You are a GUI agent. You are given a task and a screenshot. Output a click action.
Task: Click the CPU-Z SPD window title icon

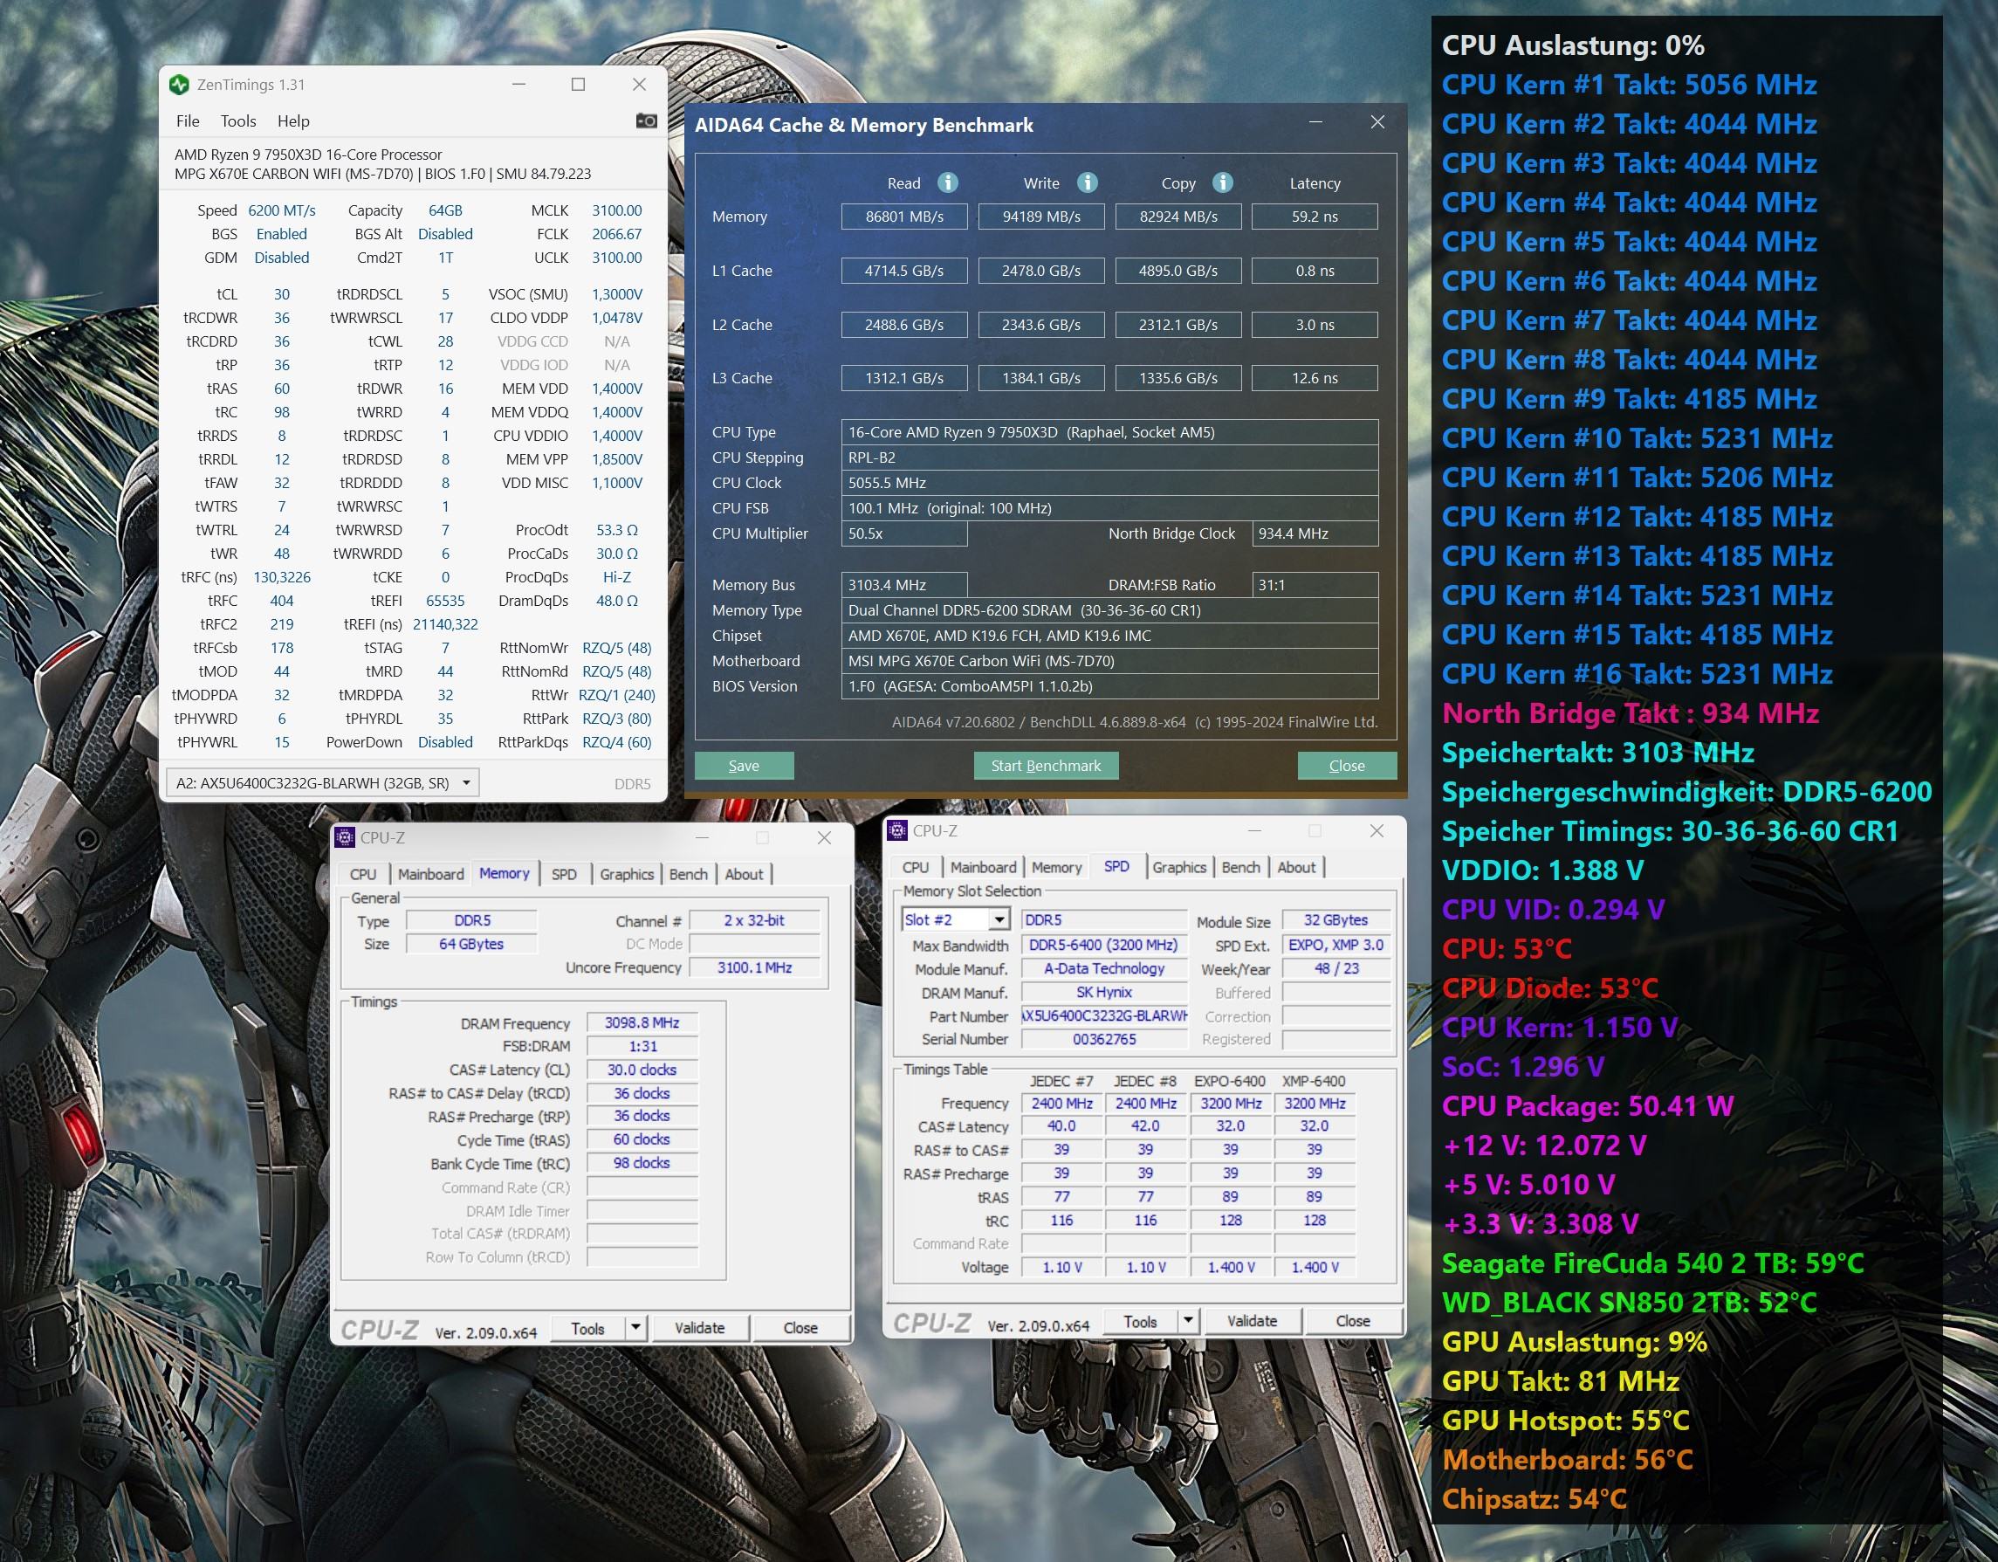[897, 831]
